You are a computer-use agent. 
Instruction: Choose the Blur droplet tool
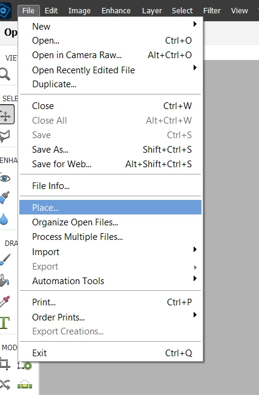[x=4, y=219]
